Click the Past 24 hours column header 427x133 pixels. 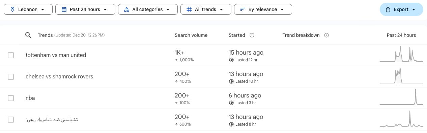tap(401, 35)
